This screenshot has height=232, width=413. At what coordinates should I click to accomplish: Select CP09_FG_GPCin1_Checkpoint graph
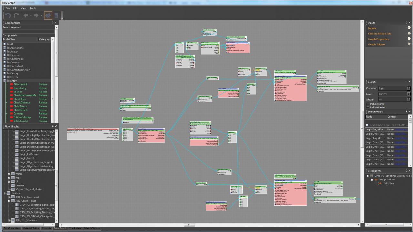(37, 216)
